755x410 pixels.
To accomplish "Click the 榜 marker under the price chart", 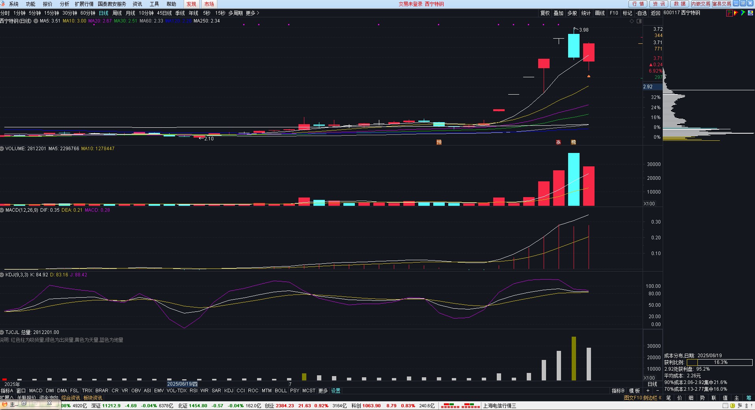I will (x=574, y=142).
